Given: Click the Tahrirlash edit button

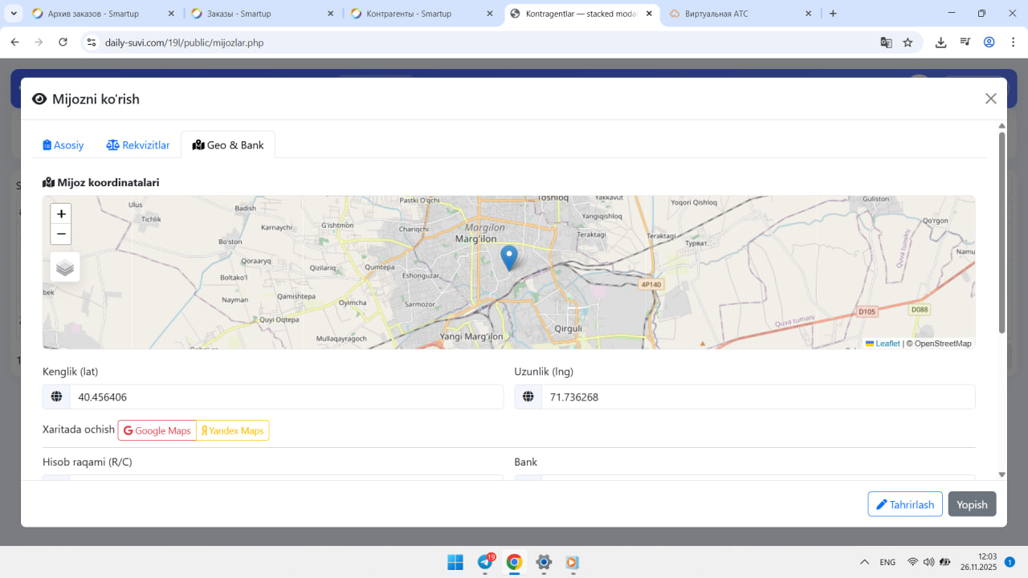Looking at the screenshot, I should pos(904,504).
